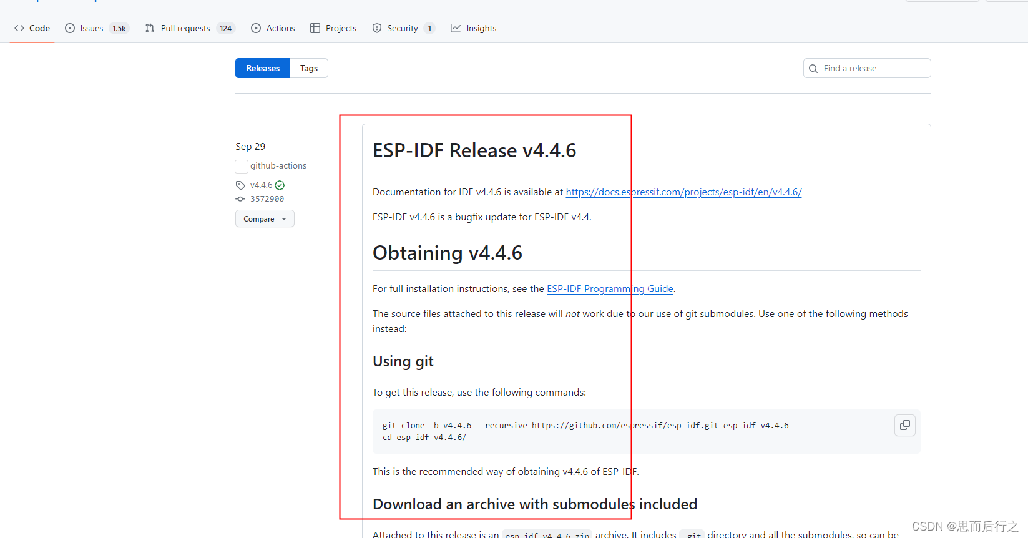Open the ESP-IDF Release v4.4.6 title
The width and height of the screenshot is (1028, 538).
coord(474,150)
